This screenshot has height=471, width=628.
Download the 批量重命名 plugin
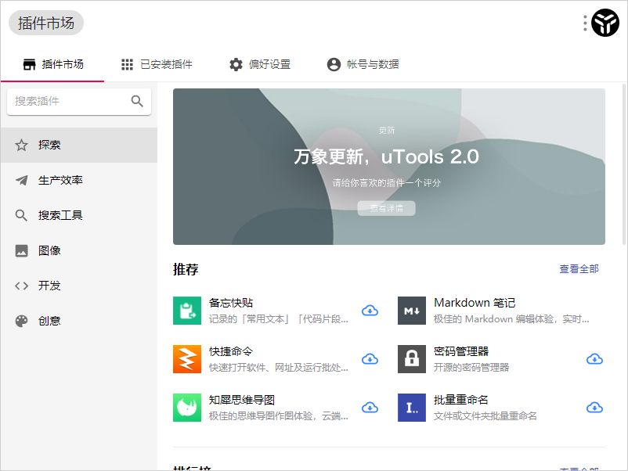pos(594,407)
